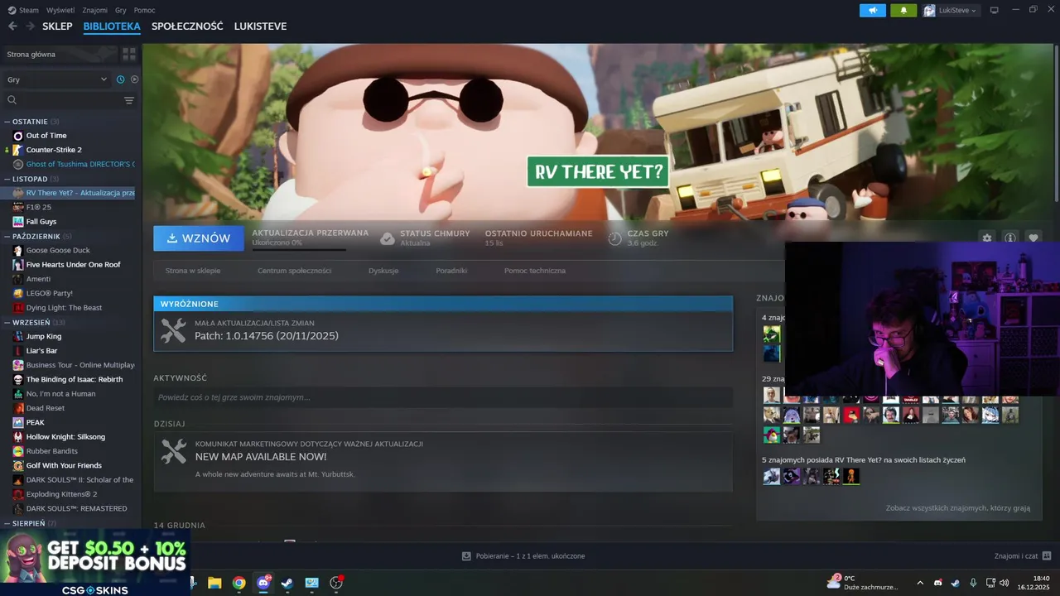The image size is (1060, 596).
Task: Open Chrome from taskbar
Action: (238, 583)
